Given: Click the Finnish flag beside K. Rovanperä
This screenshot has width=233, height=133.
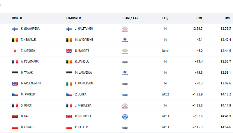Looking at the screenshot, I should [15, 29].
